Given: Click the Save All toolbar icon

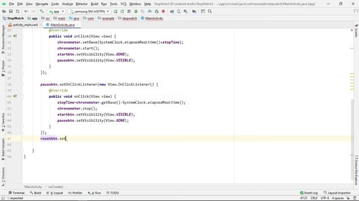Looking at the screenshot, I should pyautogui.click(x=11, y=11).
